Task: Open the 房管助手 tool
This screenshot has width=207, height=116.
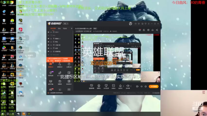Action: [60, 65]
